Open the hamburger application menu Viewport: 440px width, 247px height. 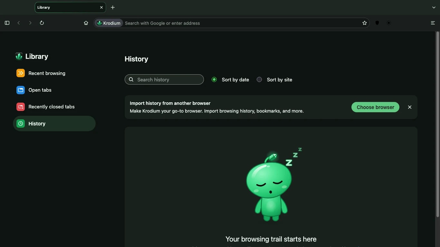pyautogui.click(x=433, y=23)
